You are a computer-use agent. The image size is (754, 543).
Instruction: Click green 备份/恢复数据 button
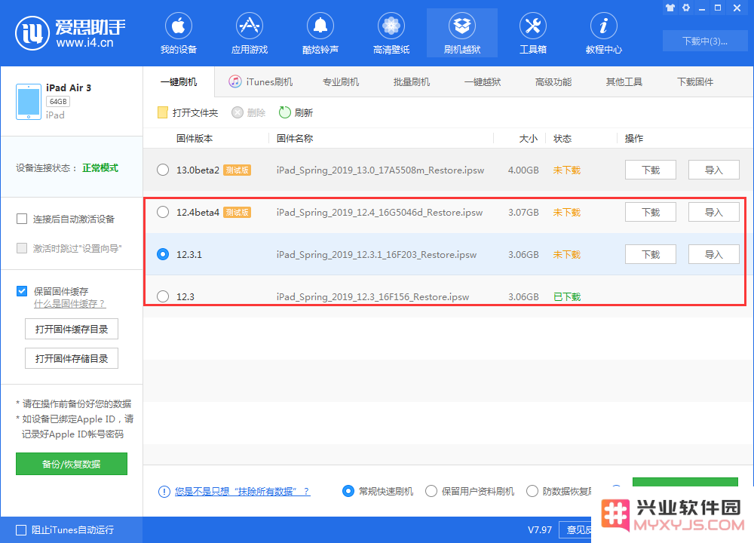[72, 464]
